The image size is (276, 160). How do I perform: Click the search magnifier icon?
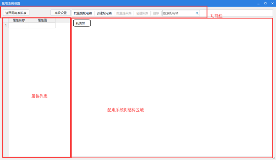pos(197,13)
